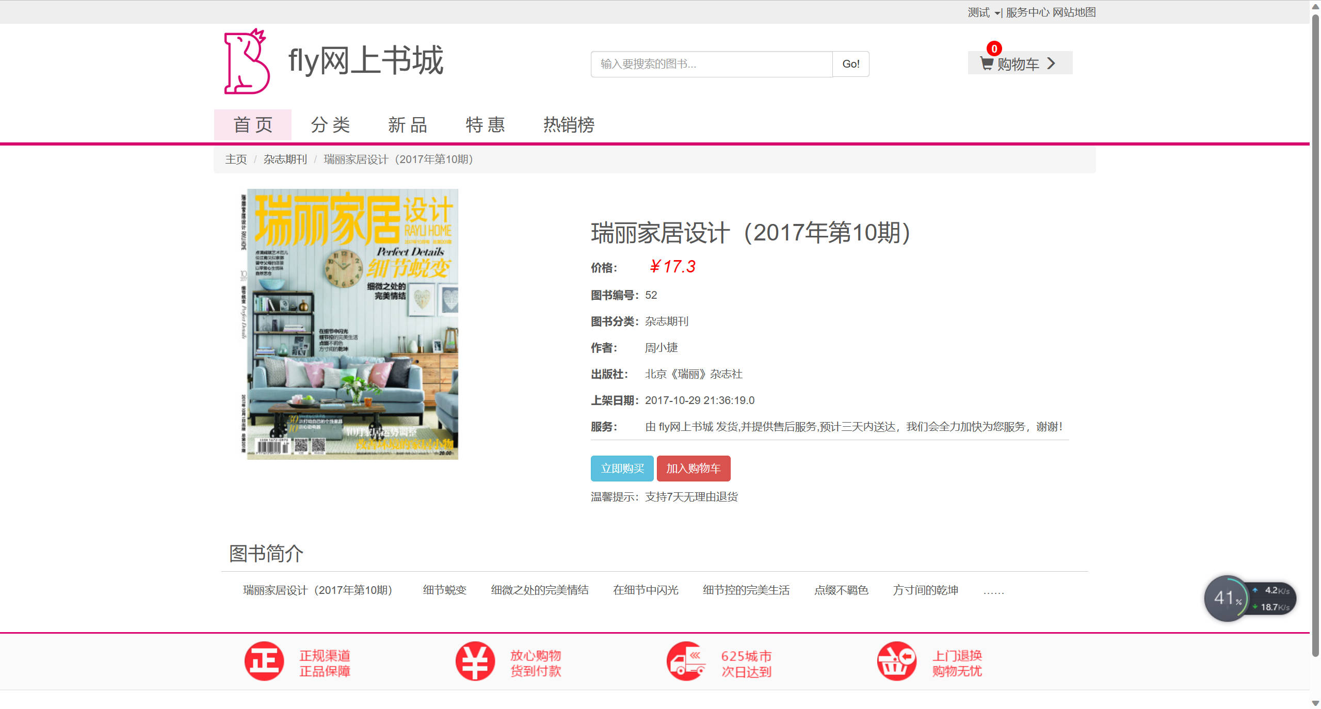The width and height of the screenshot is (1321, 709).
Task: Click the 加入购物车 button
Action: coord(693,469)
